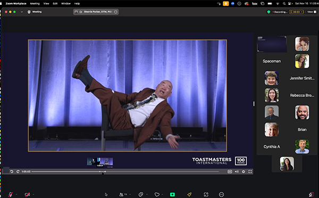Click the Leave meeting icon
Viewport: 319px width, 198px height.
click(x=311, y=194)
